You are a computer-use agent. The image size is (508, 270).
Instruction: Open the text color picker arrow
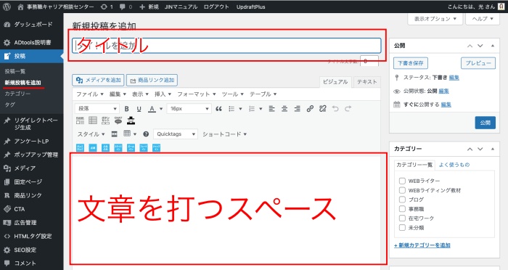161,109
